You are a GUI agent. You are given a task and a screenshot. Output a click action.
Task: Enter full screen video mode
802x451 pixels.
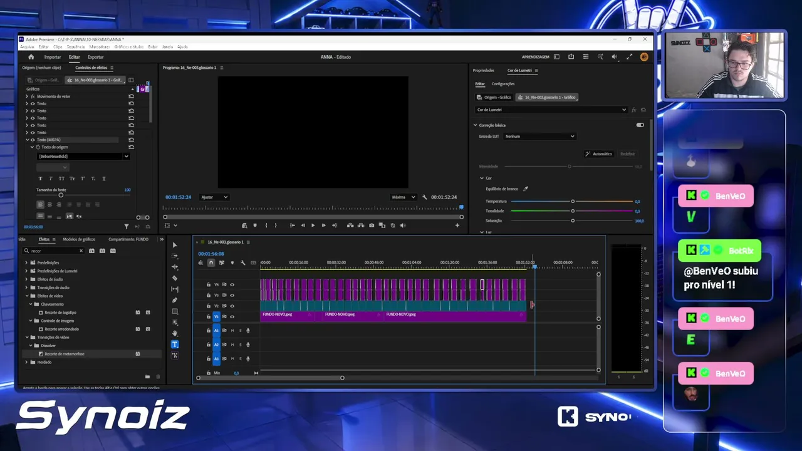point(629,57)
